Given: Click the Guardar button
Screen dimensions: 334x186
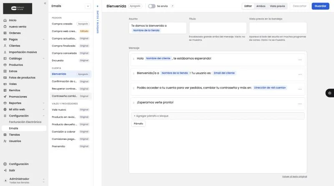Looking at the screenshot, I should 320,6.
